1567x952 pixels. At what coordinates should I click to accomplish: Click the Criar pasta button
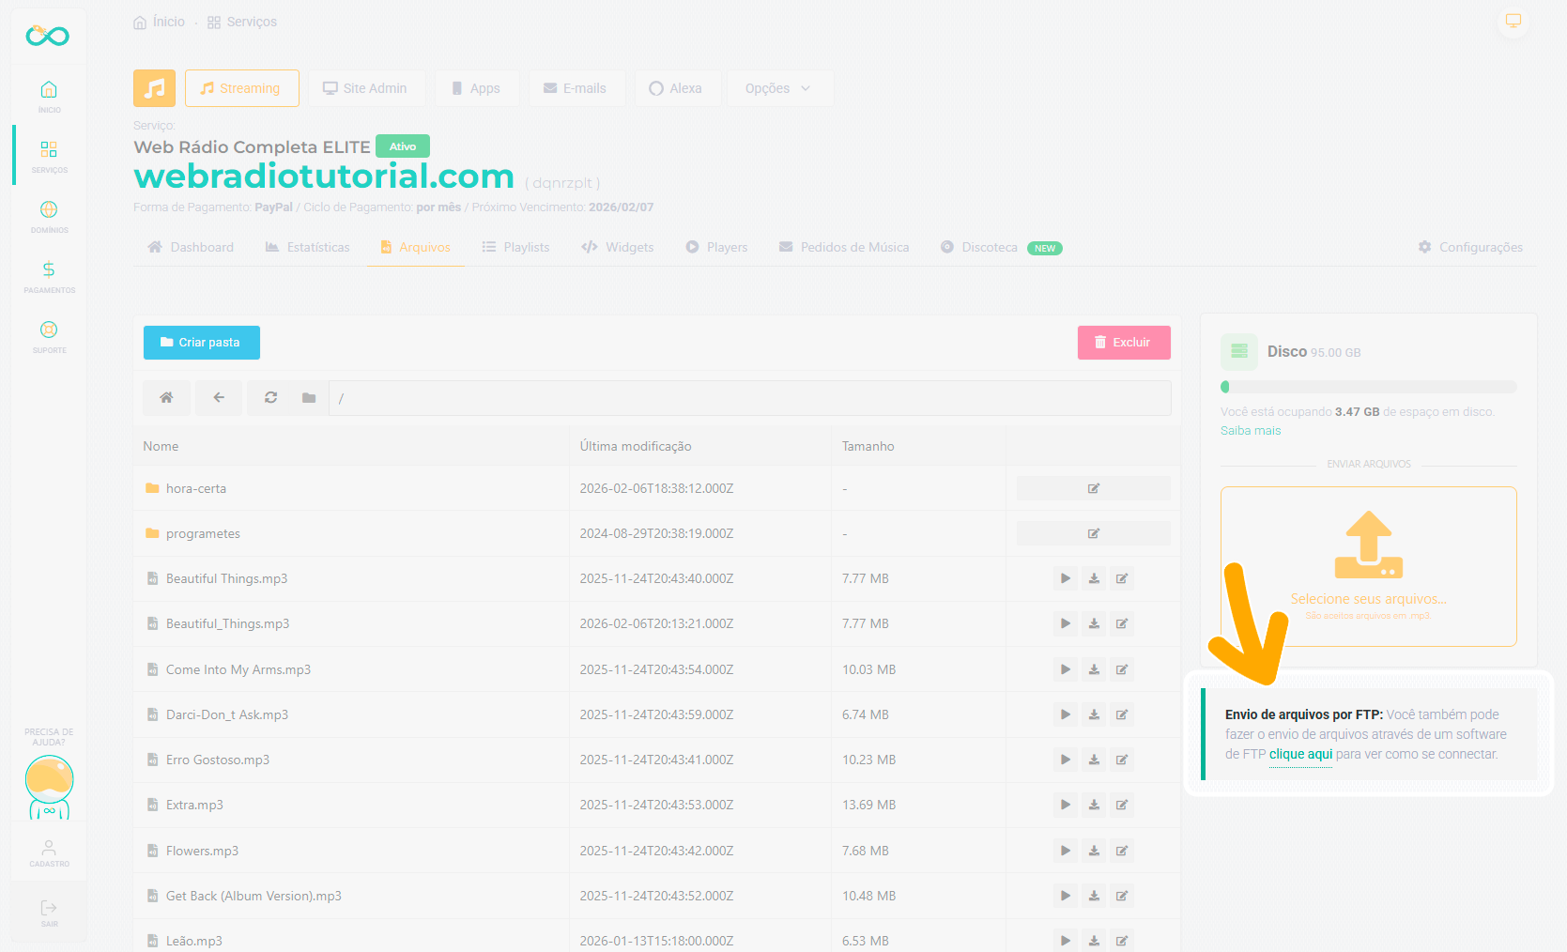201,343
